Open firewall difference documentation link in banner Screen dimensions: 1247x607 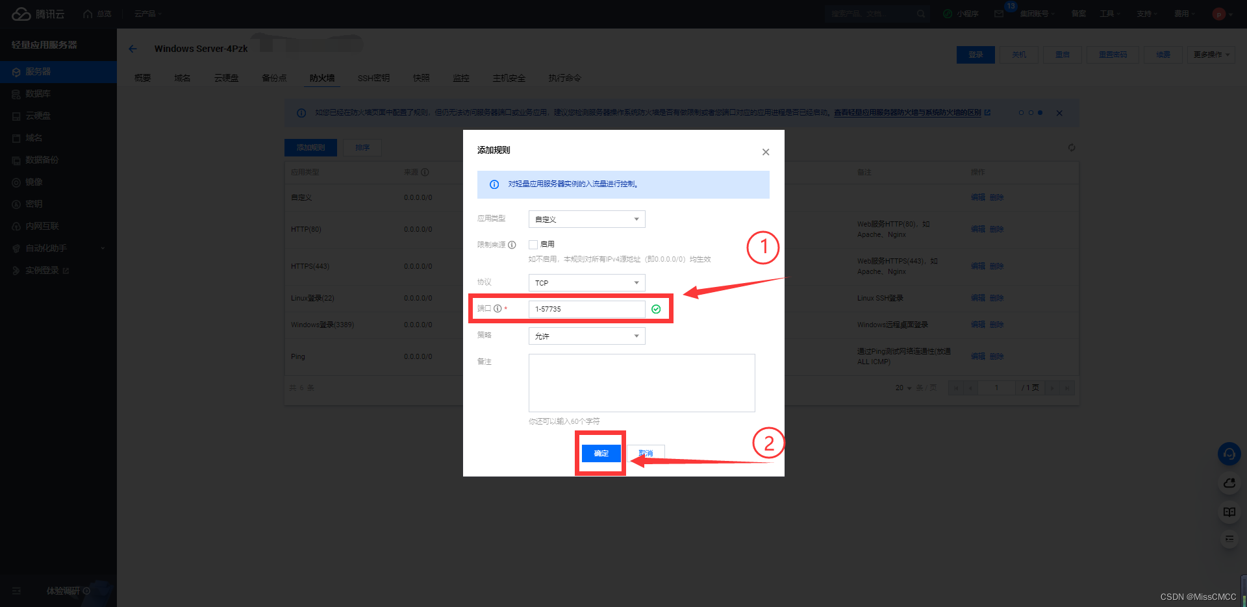[x=912, y=113]
